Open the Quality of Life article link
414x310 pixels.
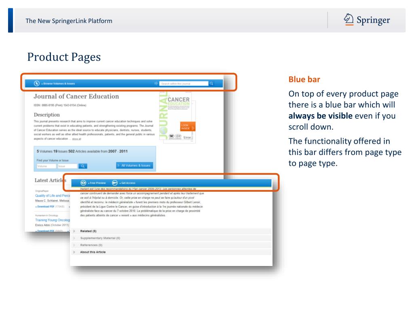pos(53,196)
